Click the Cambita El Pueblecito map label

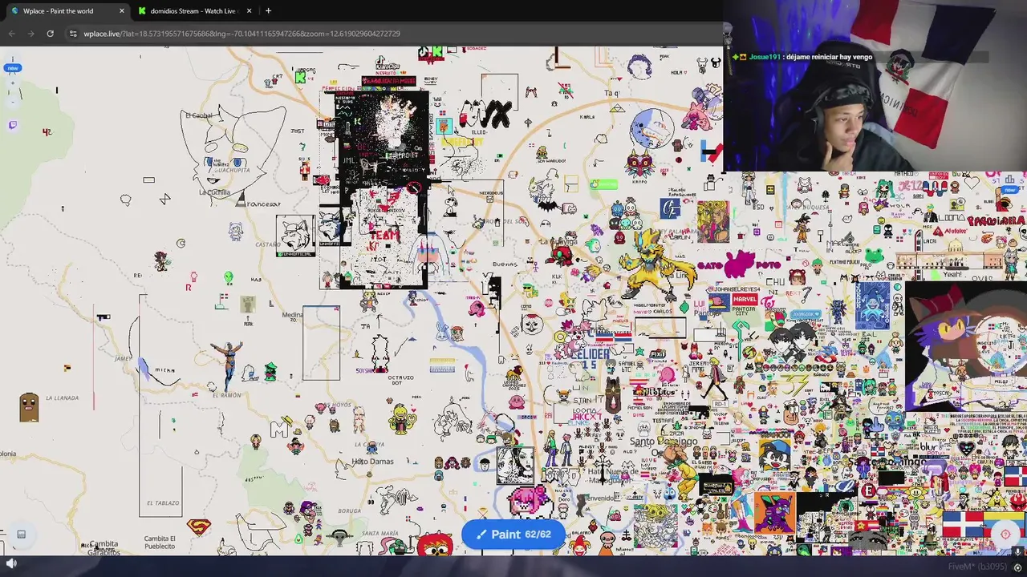click(160, 543)
